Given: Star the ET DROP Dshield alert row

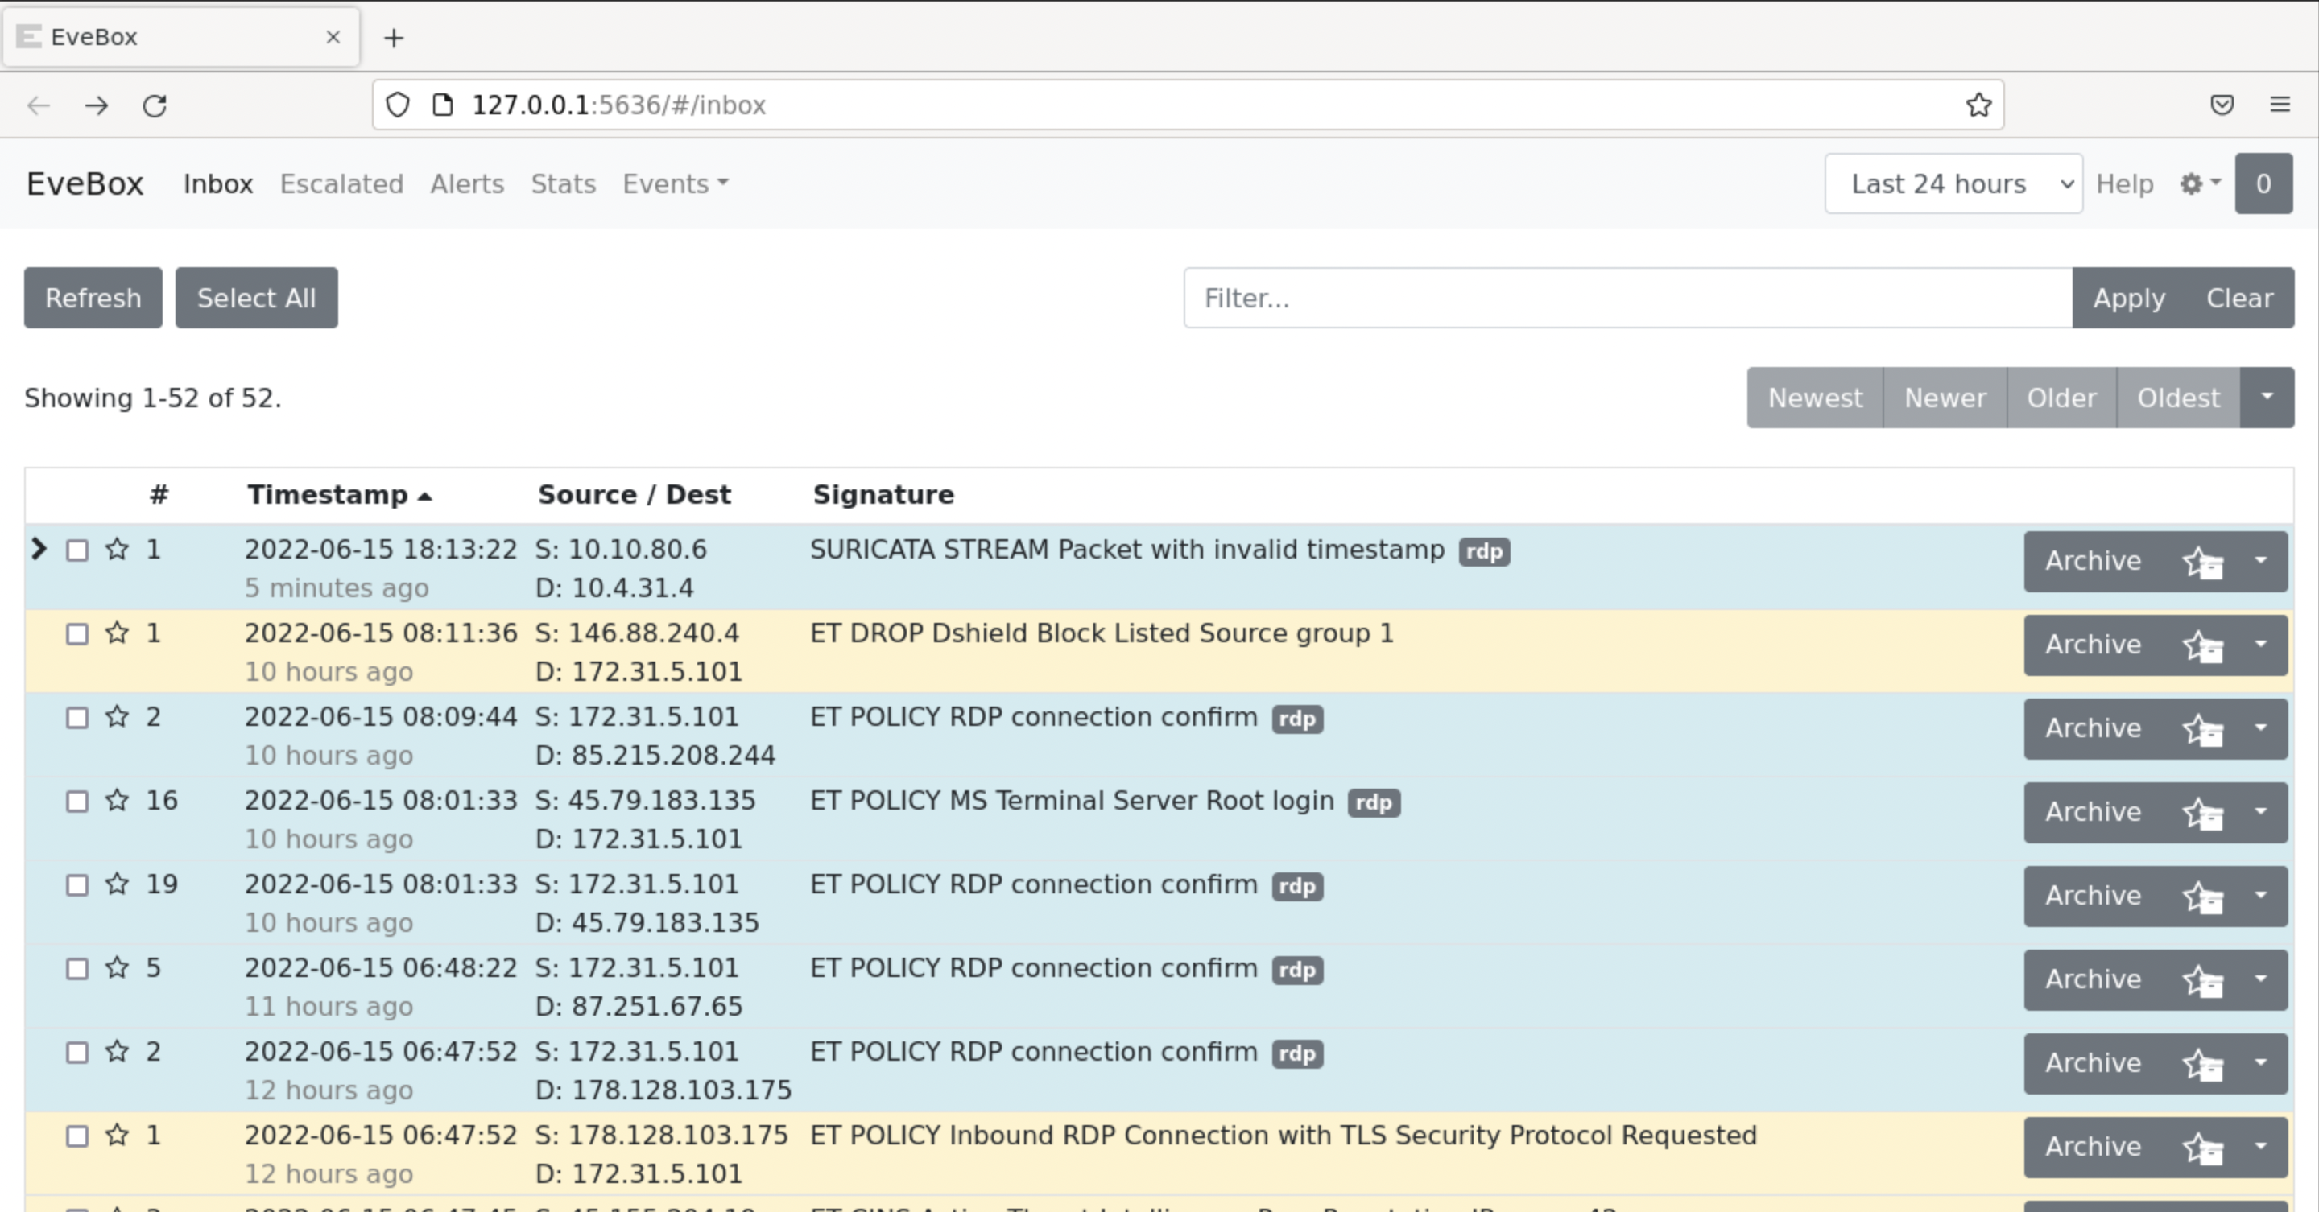Looking at the screenshot, I should (117, 633).
